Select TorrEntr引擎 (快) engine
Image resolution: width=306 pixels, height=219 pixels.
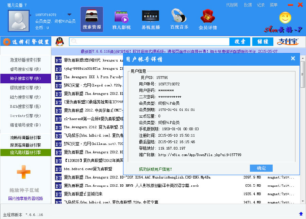26,116
